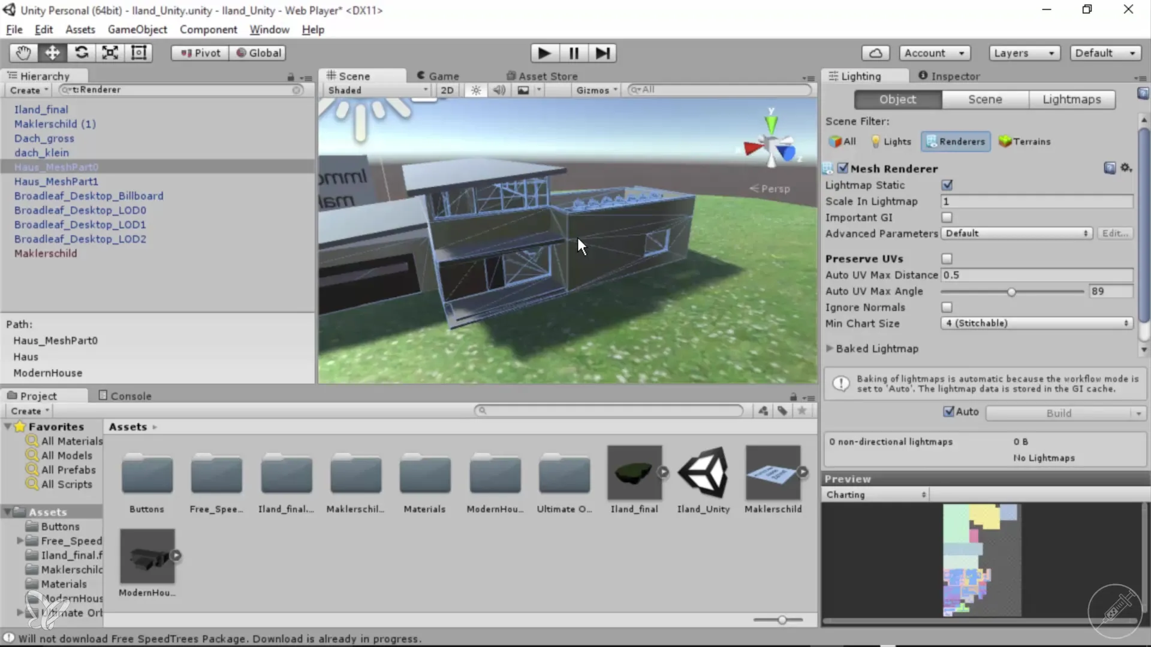Toggle the Lightmap Static checkbox
Screen dimensions: 1151x647
947,185
